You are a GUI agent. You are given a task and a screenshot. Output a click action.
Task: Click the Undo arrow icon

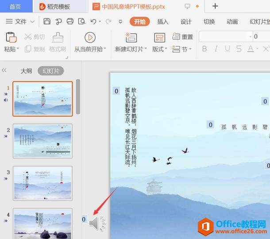point(93,22)
